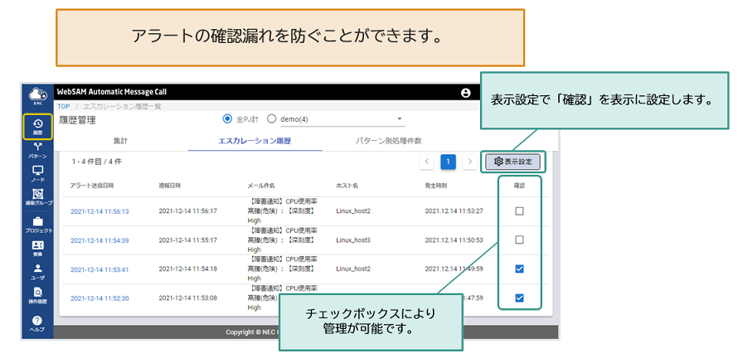Select the 全PJ計 radio button
738x358 pixels.
[x=228, y=119]
